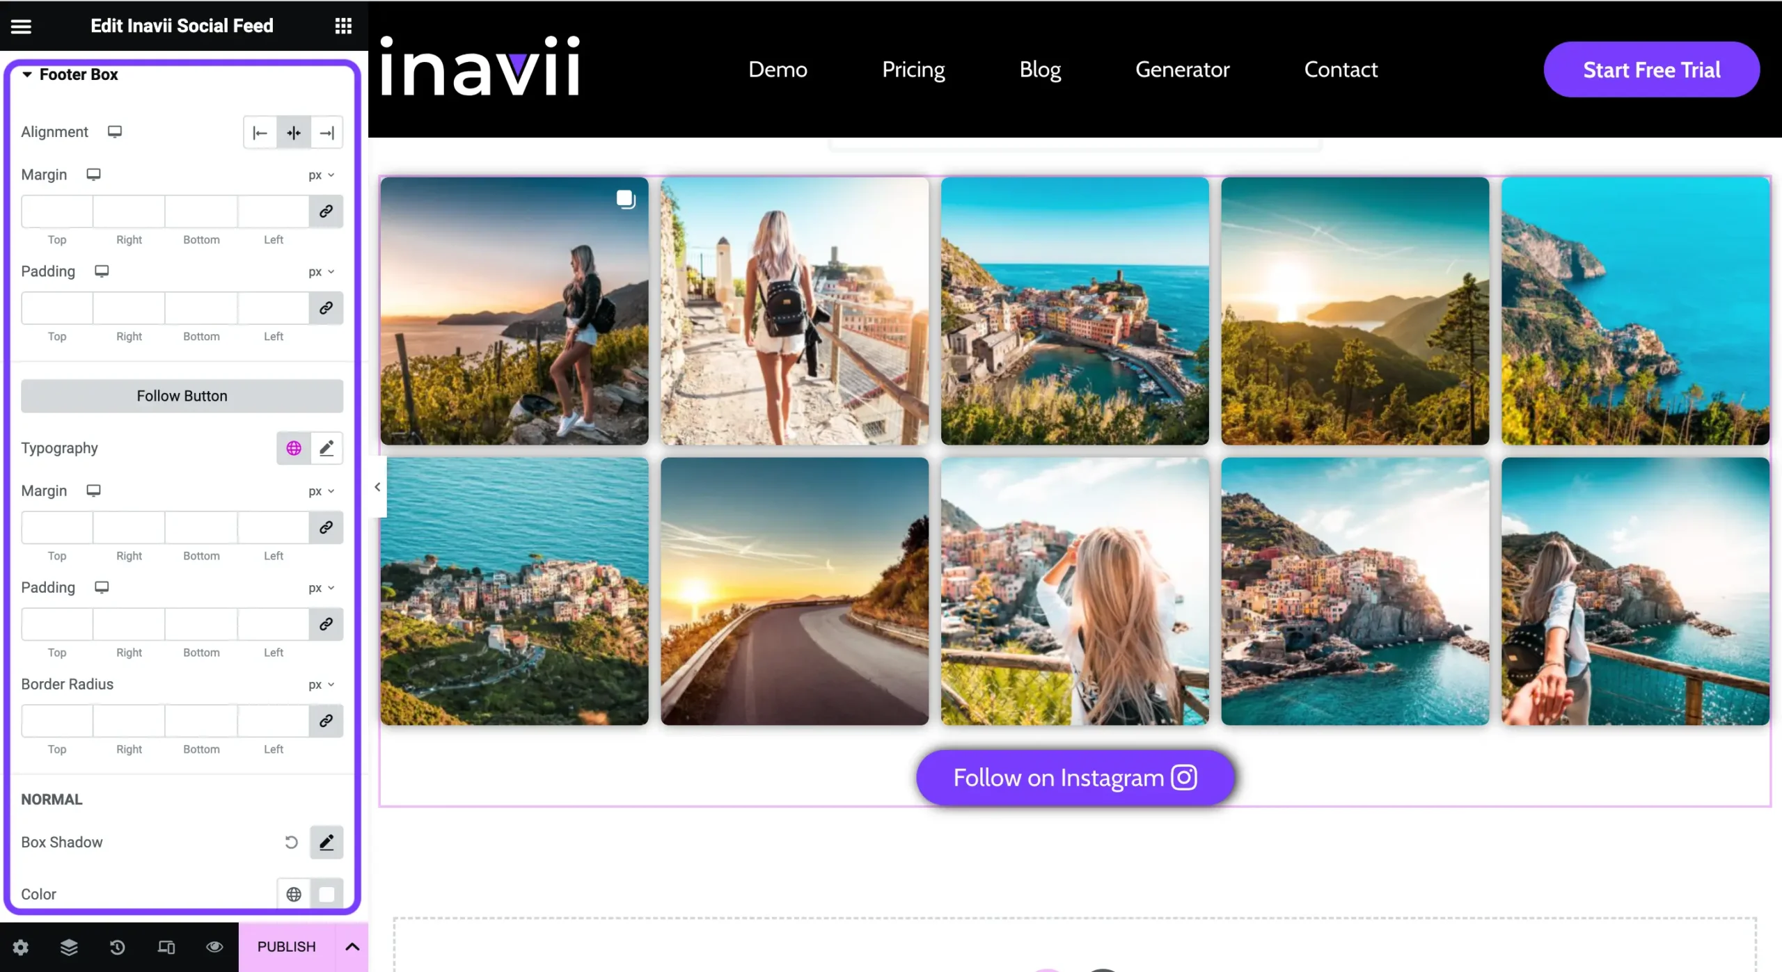Select global font globe icon for Typography
The height and width of the screenshot is (972, 1782).
coord(294,447)
